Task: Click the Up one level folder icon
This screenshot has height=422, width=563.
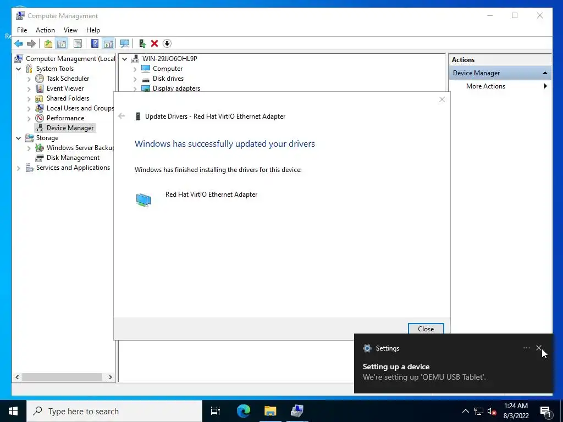Action: coord(48,44)
